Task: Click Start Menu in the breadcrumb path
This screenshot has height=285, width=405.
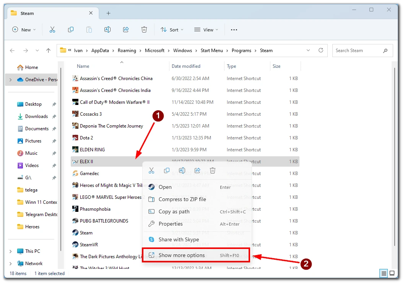Action: pos(212,51)
